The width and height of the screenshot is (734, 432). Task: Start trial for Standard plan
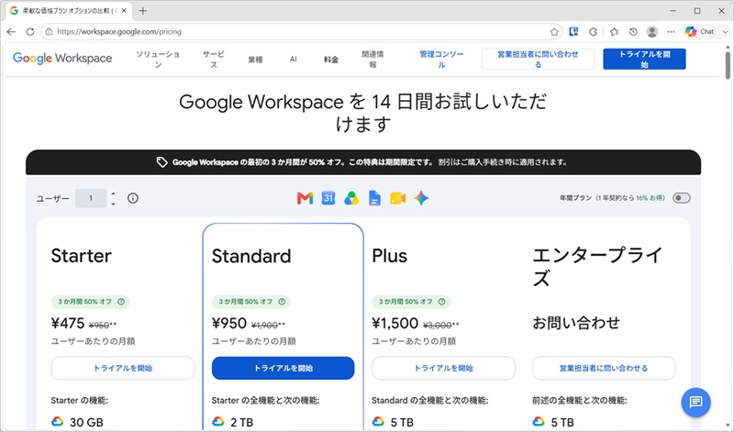(283, 369)
